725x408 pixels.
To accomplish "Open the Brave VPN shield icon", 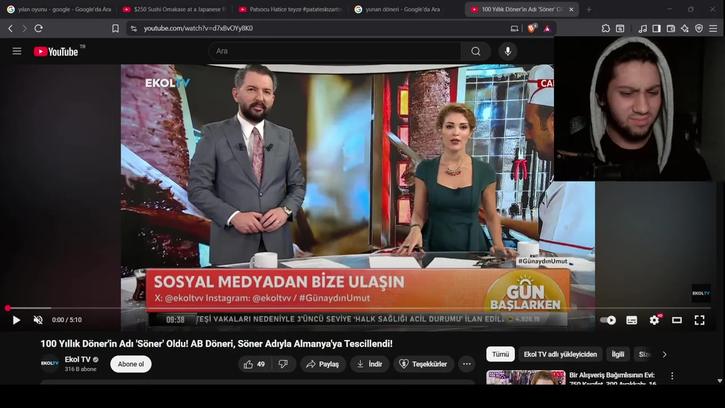I will 699,28.
